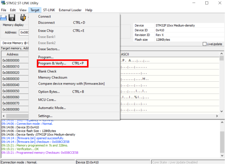Open the External Loader menu
Screen dimensions: 225x164
pyautogui.click(x=71, y=10)
